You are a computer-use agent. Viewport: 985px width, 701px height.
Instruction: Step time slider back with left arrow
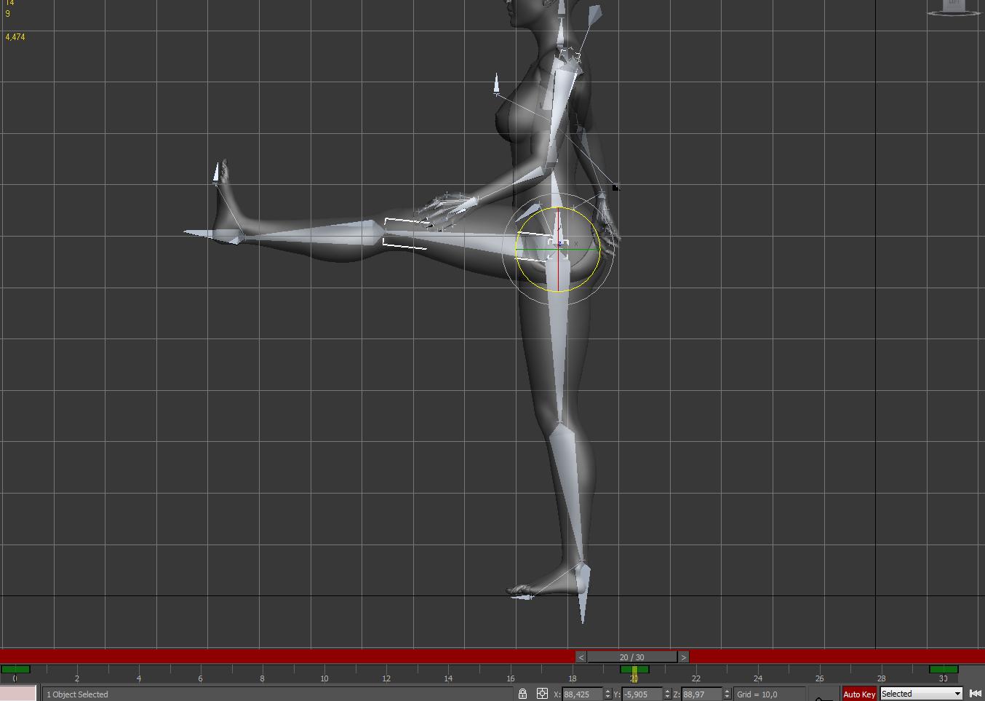click(581, 657)
